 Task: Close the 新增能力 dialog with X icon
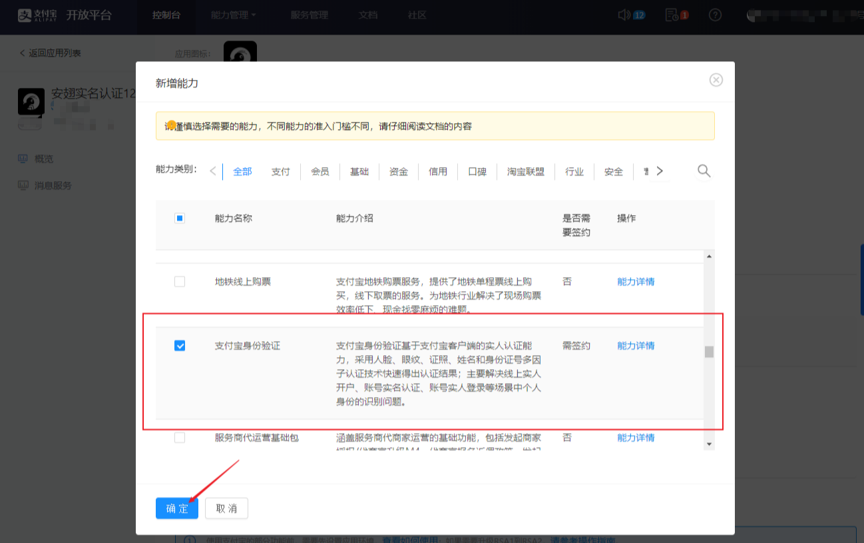tap(716, 80)
